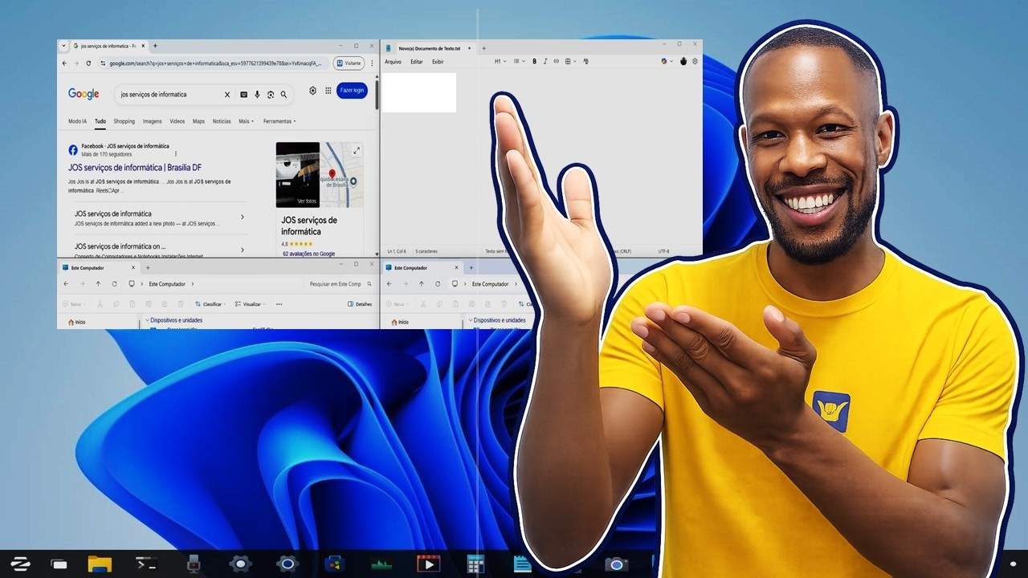The height and width of the screenshot is (578, 1028).
Task: Collapse 'Dispositivos e unidades' in the left Explorer
Action: click(x=147, y=320)
